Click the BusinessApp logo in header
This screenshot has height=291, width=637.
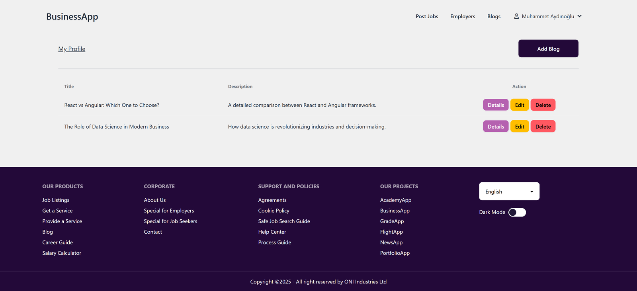(72, 17)
